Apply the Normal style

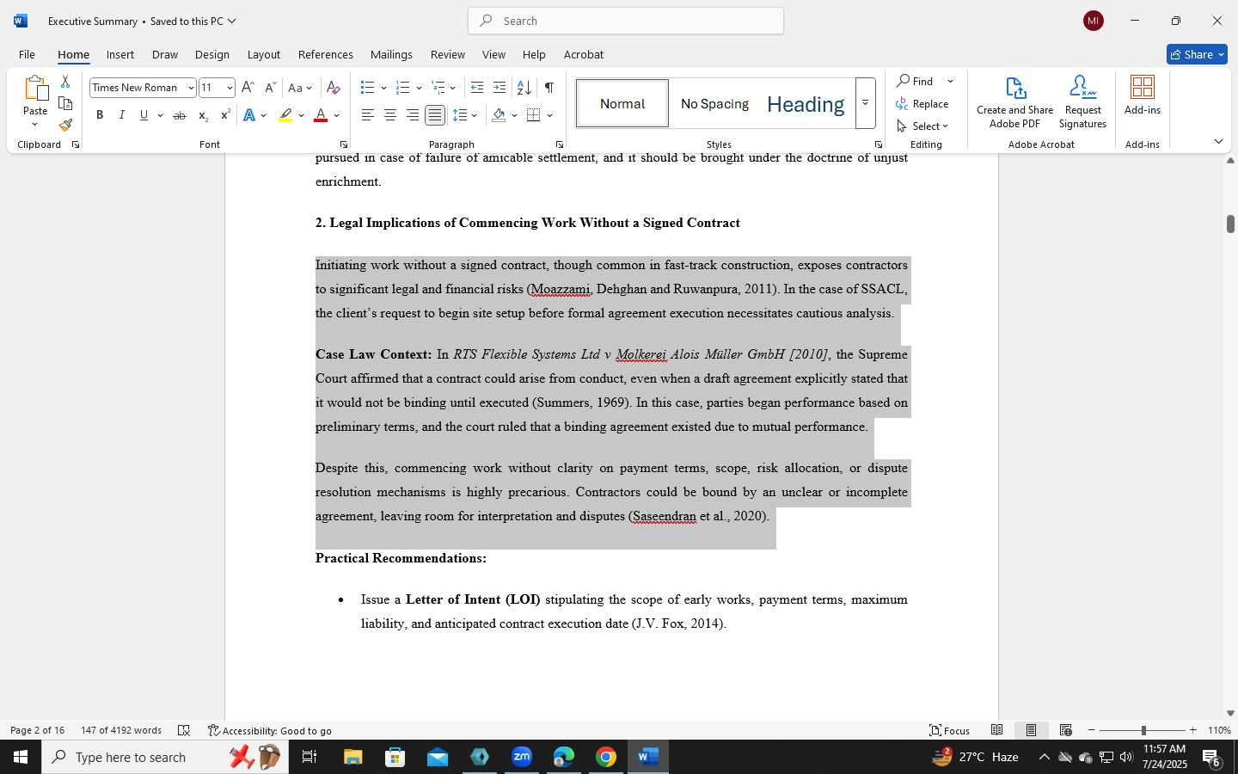(622, 103)
